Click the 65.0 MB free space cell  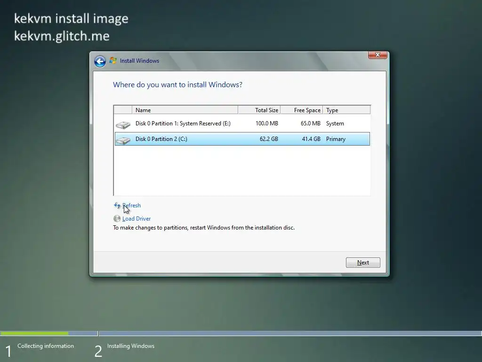coord(311,123)
